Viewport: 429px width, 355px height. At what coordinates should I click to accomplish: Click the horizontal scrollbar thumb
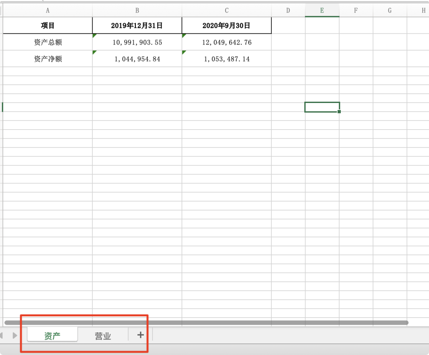[206, 322]
